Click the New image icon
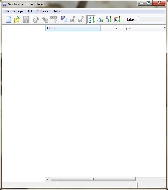168x190 pixels. tap(9, 19)
